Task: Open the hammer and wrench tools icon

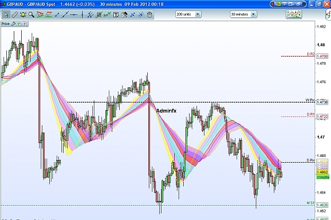Action: (124, 15)
